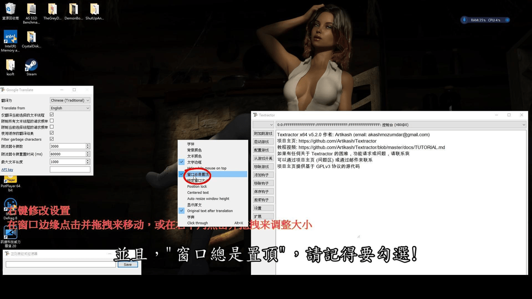
Task: Open the AS SSD Benchmark folder icon
Action: [x=31, y=14]
